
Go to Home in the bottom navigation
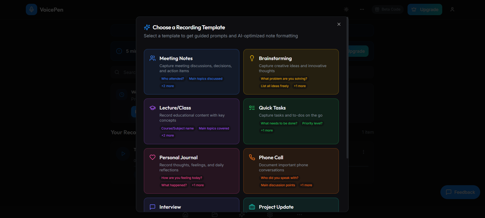(x=186, y=215)
